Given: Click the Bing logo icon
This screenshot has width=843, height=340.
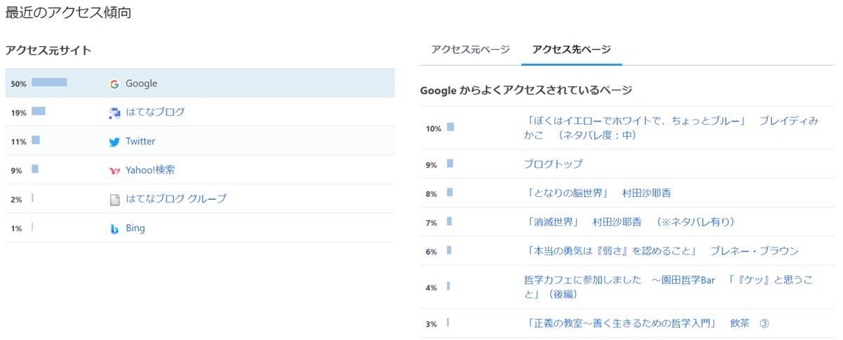Looking at the screenshot, I should [115, 229].
